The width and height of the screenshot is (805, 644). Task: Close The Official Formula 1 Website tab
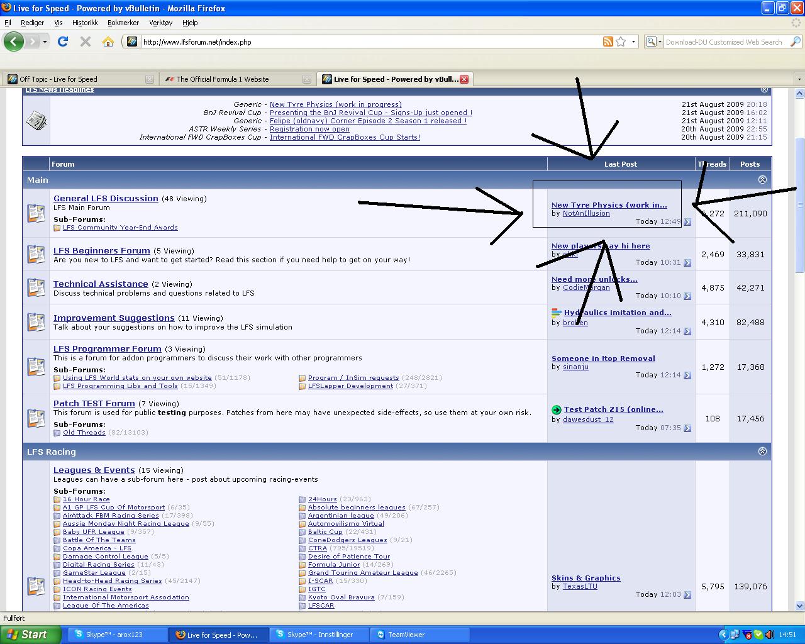tap(306, 79)
